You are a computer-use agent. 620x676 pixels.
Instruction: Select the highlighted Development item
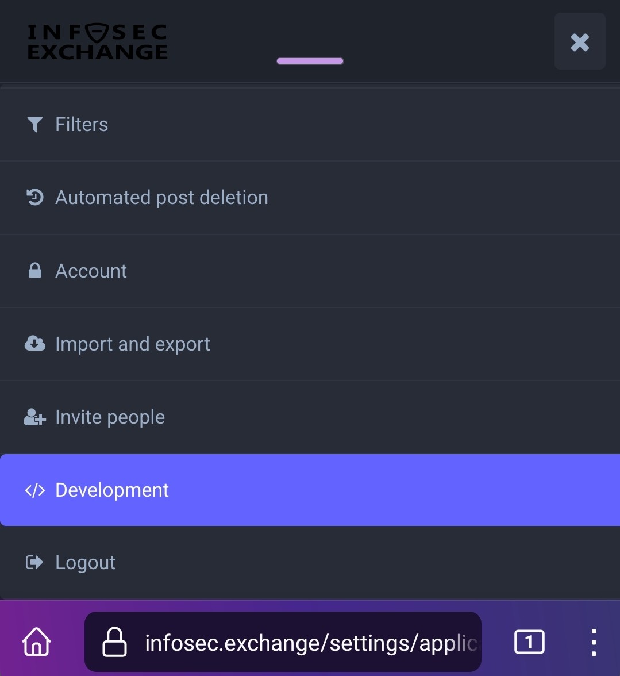[x=112, y=490]
